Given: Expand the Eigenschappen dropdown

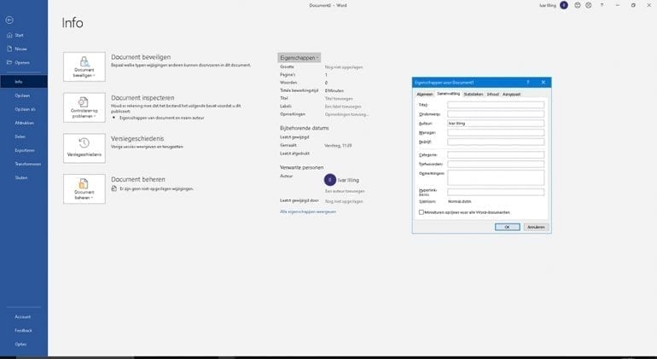Looking at the screenshot, I should tap(299, 58).
